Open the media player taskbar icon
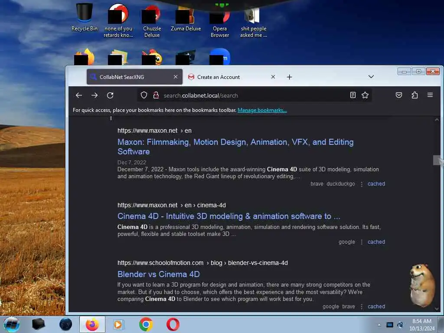This screenshot has height=333, width=444. point(118,324)
